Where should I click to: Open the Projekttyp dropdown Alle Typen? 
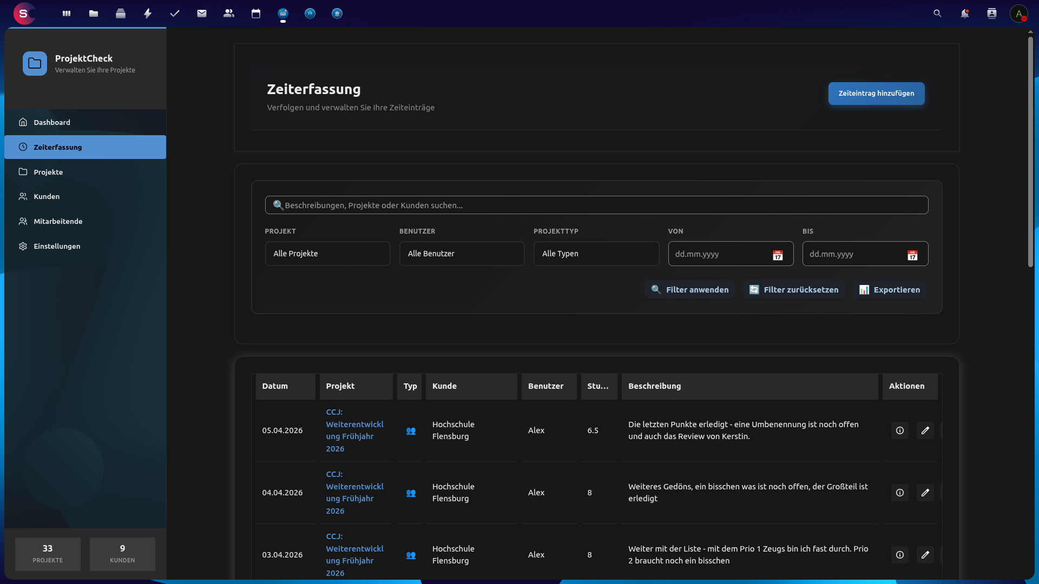596,254
